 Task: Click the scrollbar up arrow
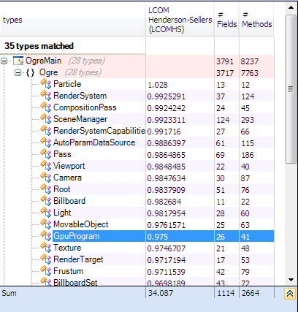coord(291,7)
